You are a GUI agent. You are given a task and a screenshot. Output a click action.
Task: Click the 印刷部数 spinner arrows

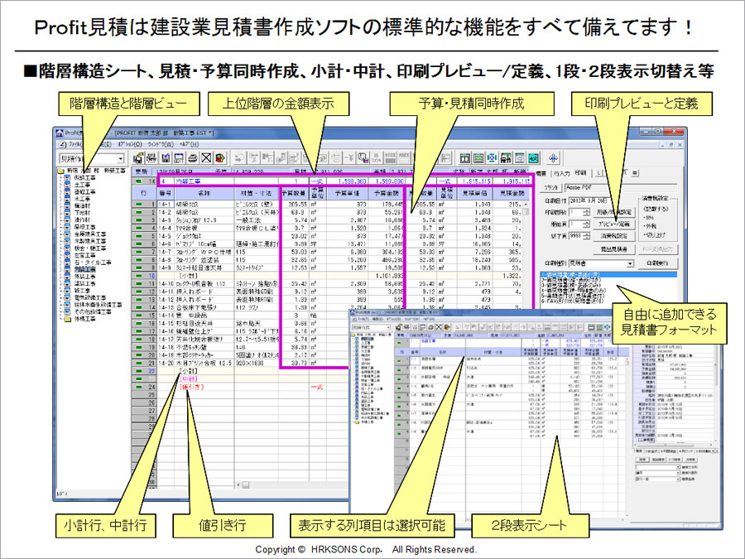click(x=586, y=212)
